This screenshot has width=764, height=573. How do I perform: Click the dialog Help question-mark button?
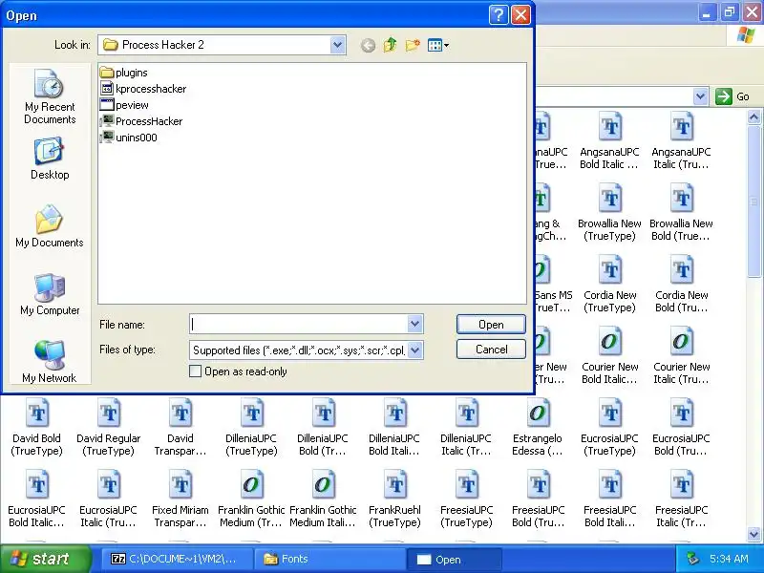(499, 15)
